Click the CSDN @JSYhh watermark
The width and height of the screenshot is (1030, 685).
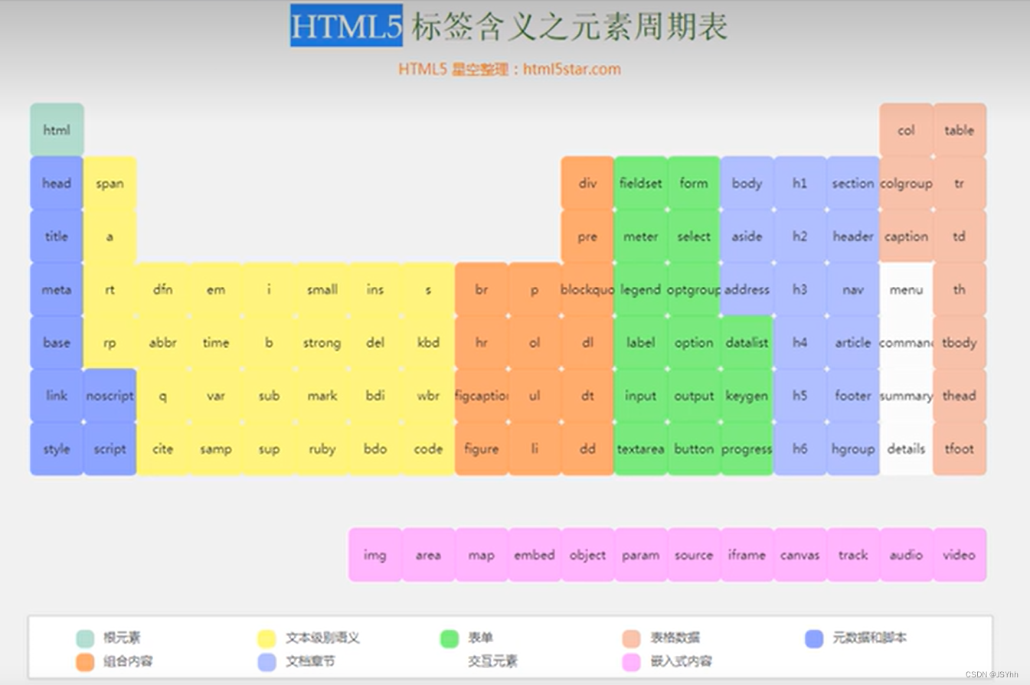click(x=991, y=675)
